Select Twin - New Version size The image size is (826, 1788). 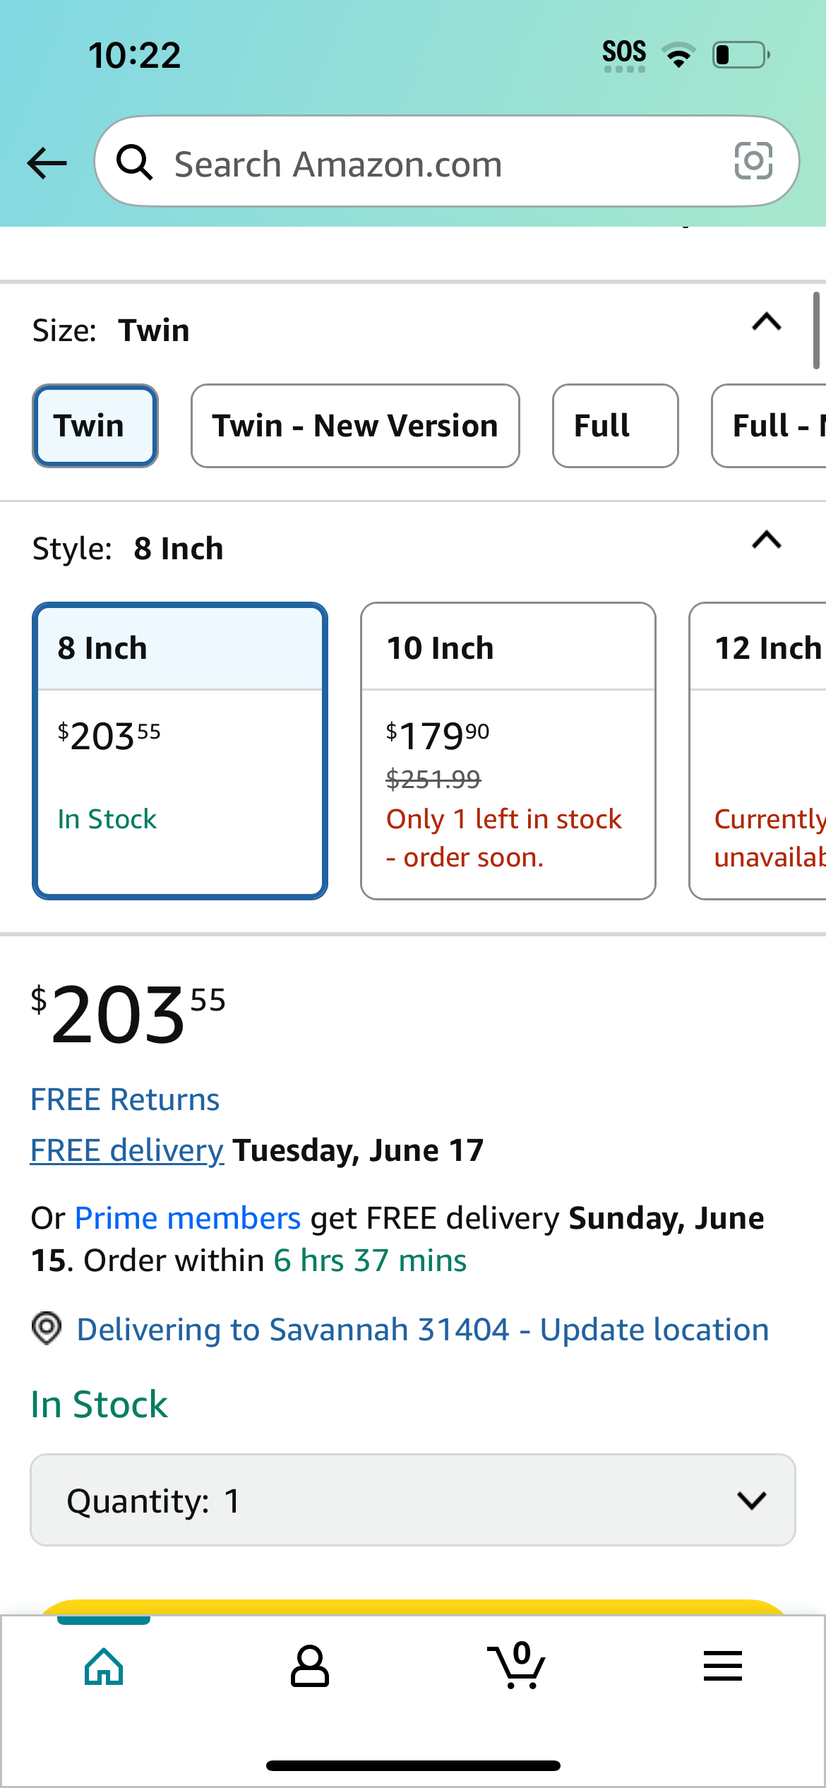coord(355,426)
